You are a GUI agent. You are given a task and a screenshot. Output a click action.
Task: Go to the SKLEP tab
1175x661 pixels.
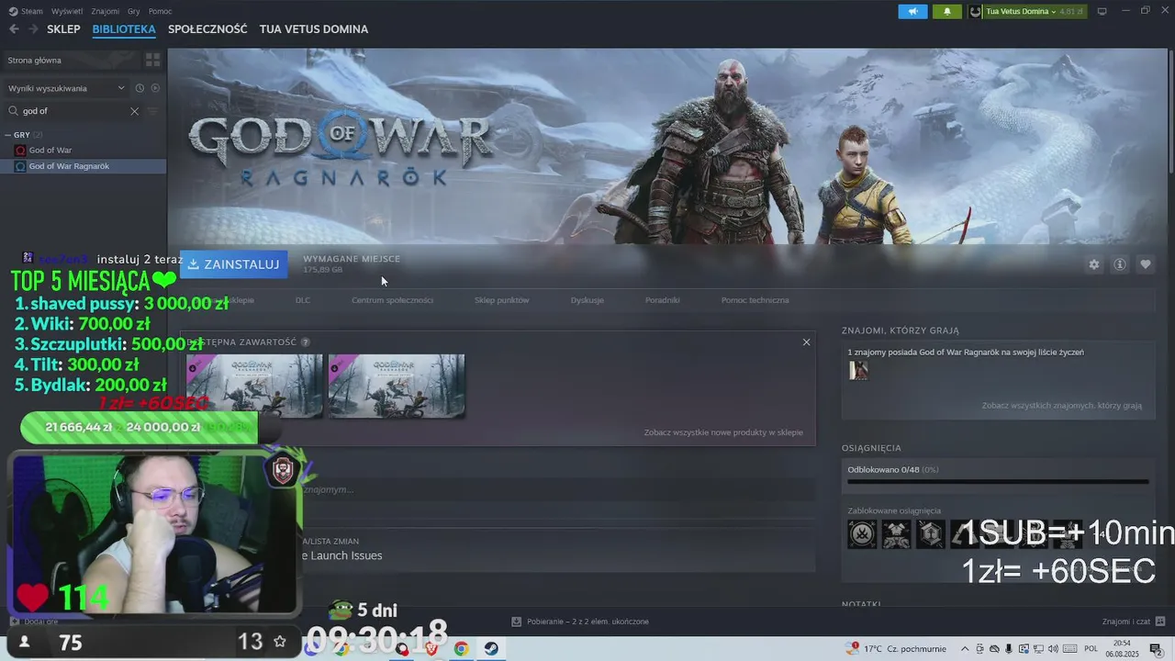pos(63,29)
